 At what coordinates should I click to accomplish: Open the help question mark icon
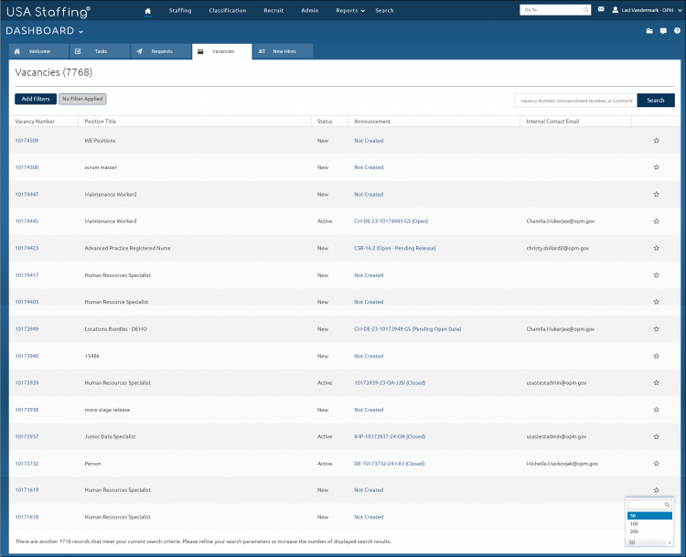[x=677, y=30]
